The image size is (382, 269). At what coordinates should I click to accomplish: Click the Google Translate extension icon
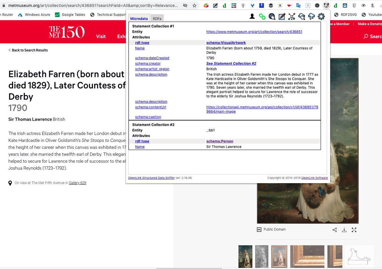(298, 5)
